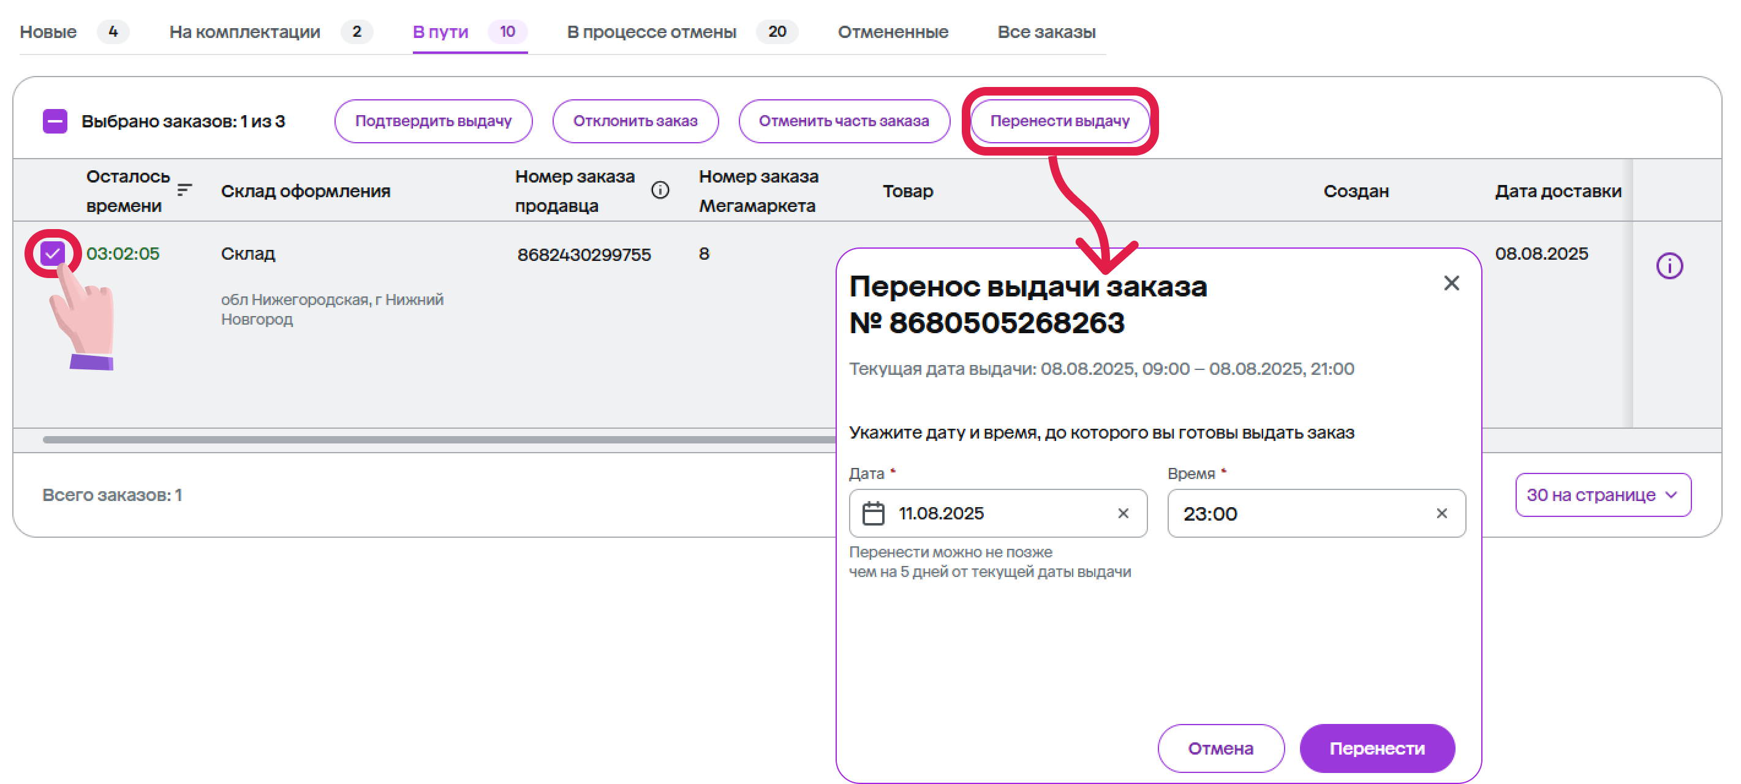The width and height of the screenshot is (1741, 784).
Task: Open the 30 на странице dropdown
Action: (x=1603, y=495)
